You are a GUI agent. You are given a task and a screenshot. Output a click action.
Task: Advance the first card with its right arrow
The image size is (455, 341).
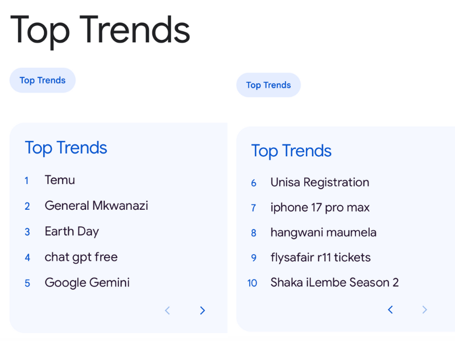[x=202, y=310]
